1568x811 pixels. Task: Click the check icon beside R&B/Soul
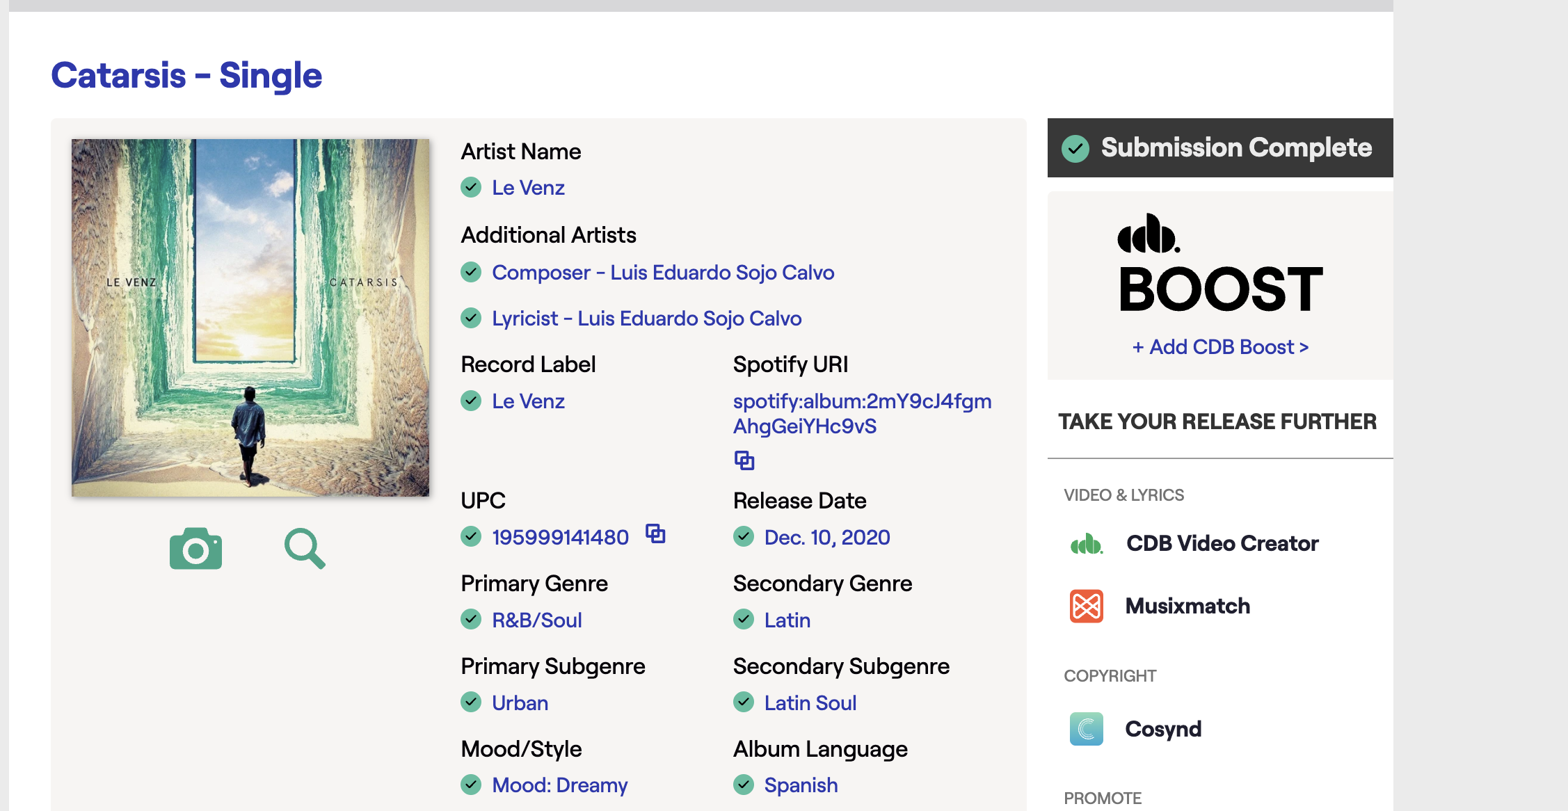click(x=471, y=619)
